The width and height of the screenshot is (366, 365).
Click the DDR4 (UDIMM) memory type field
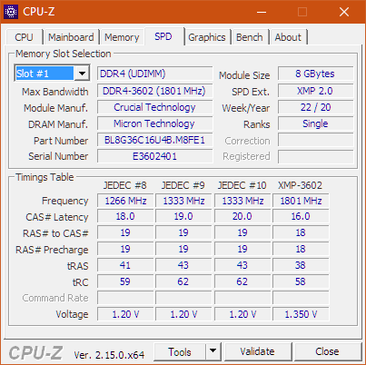[x=154, y=74]
